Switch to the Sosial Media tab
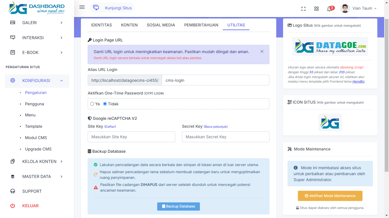 [161, 25]
